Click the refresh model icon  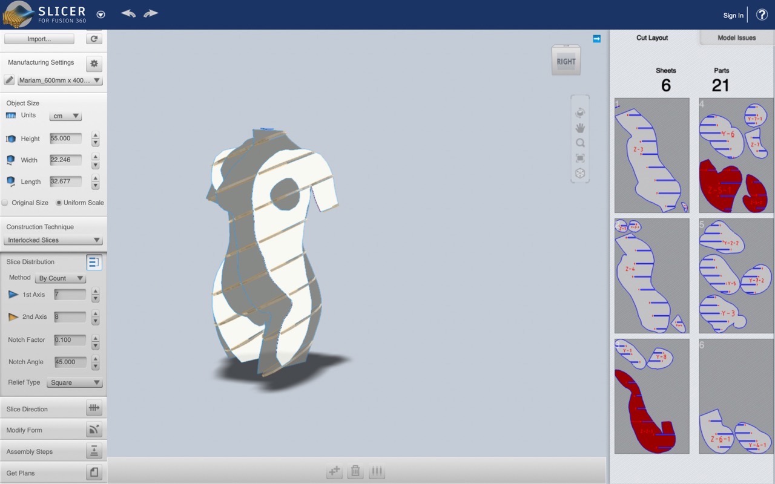pyautogui.click(x=94, y=39)
